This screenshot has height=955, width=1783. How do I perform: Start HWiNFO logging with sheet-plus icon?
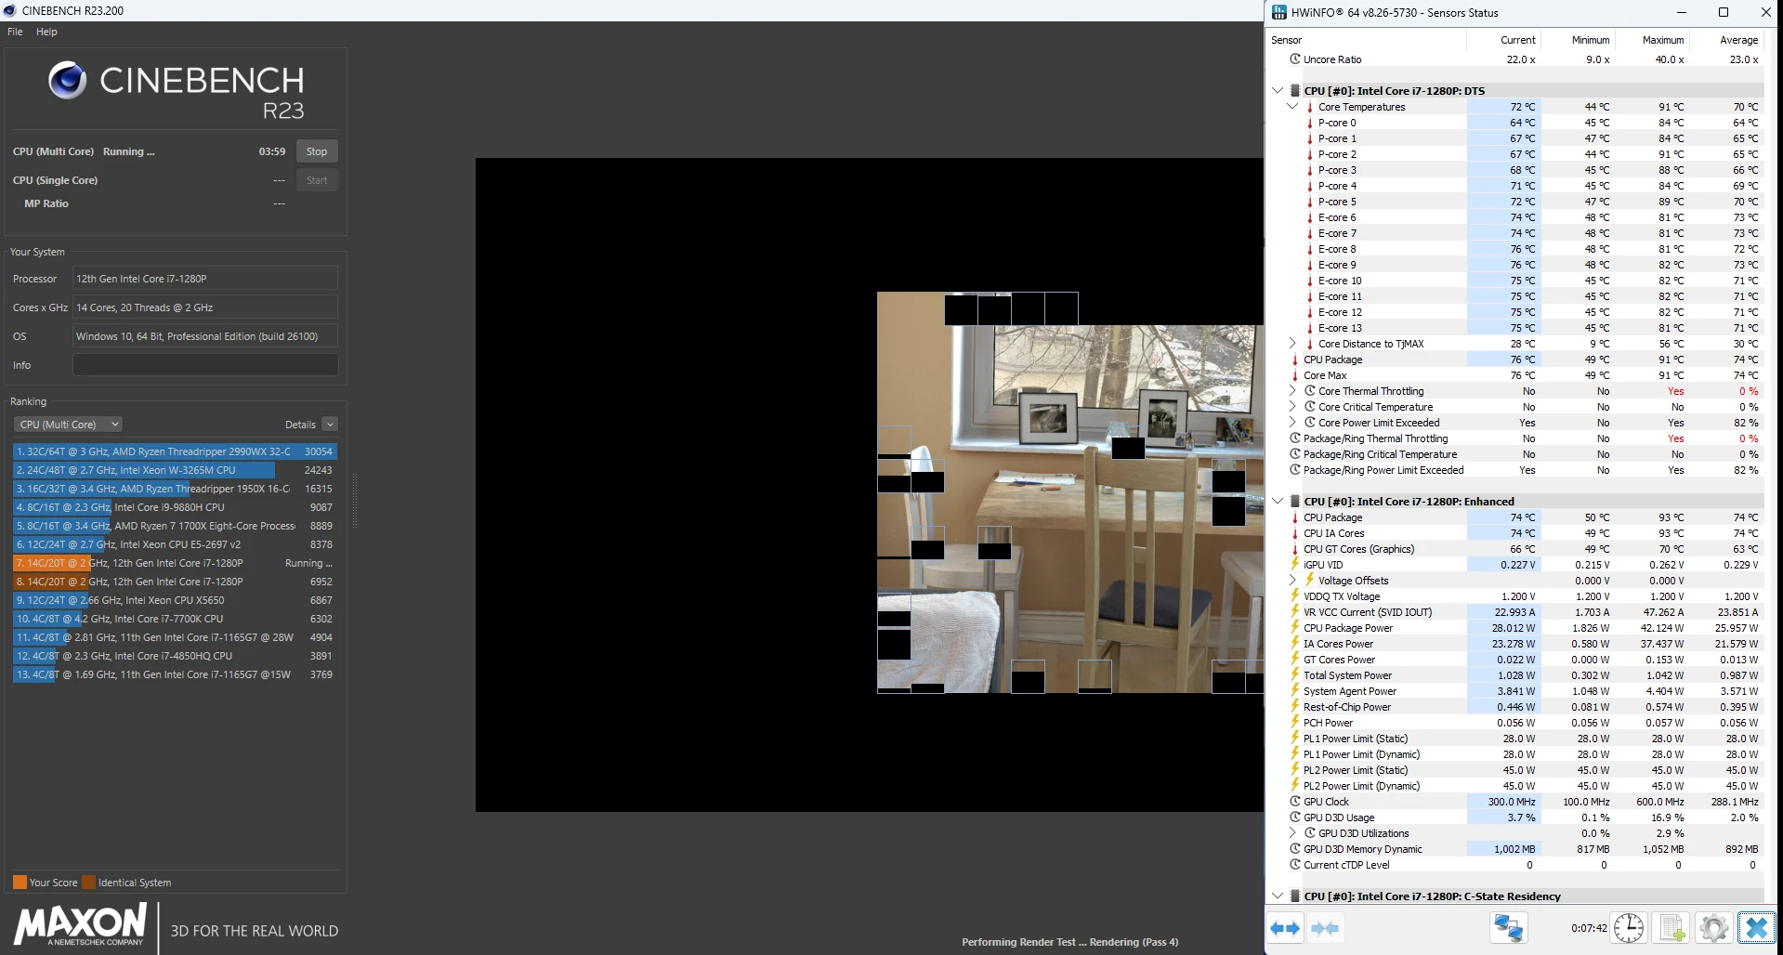tap(1672, 928)
